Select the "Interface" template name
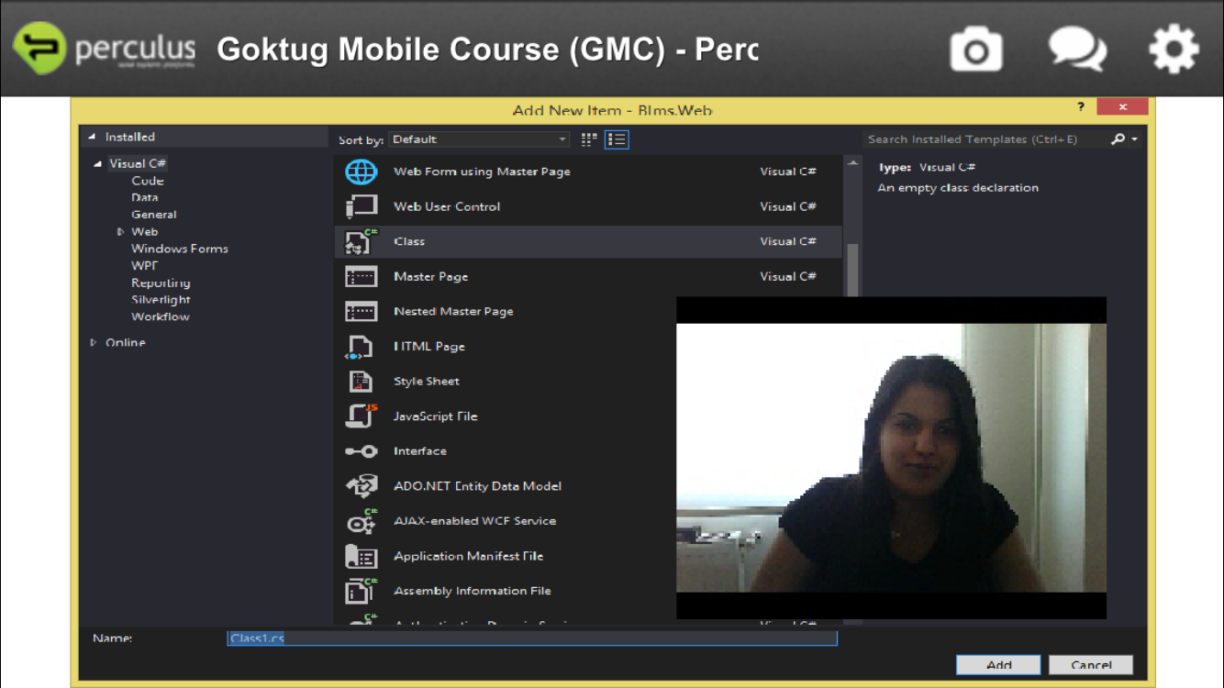 click(x=420, y=451)
